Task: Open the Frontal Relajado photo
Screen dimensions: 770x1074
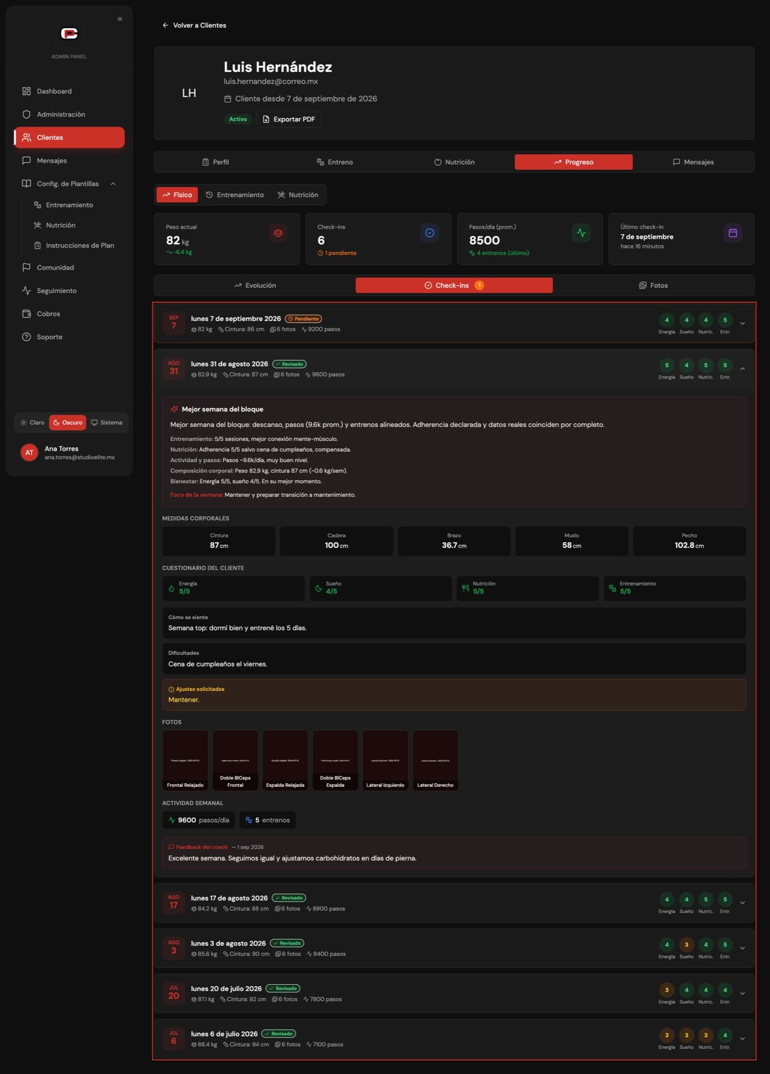Action: point(185,760)
